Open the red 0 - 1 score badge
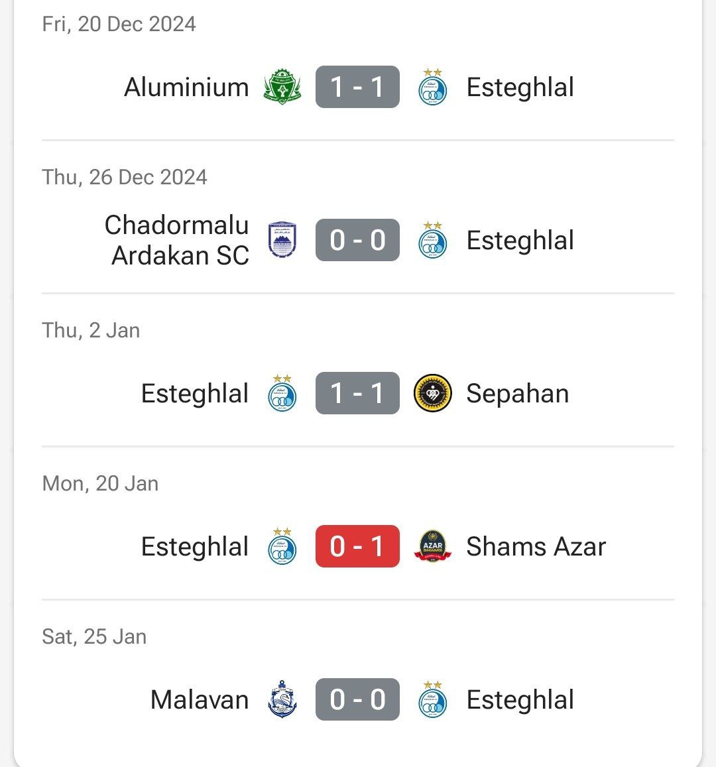Screen dimensions: 716x767 coord(357,546)
